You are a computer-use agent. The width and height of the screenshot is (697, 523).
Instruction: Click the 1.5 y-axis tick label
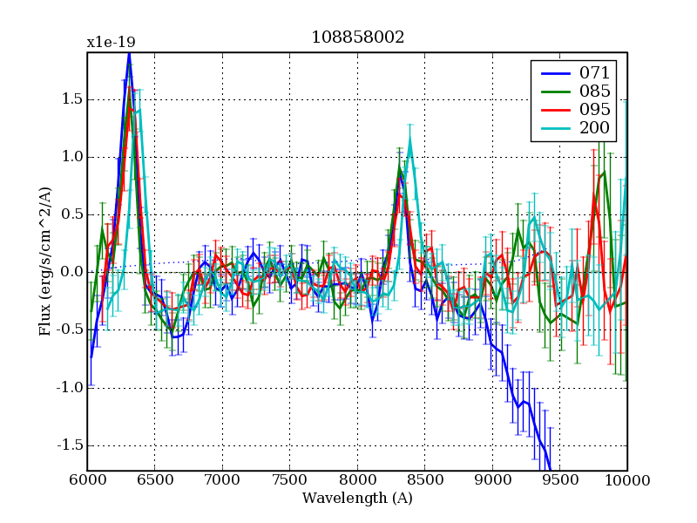point(71,99)
